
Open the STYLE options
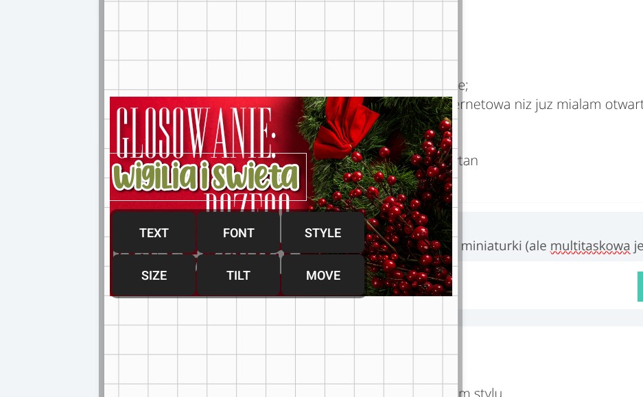(x=323, y=233)
